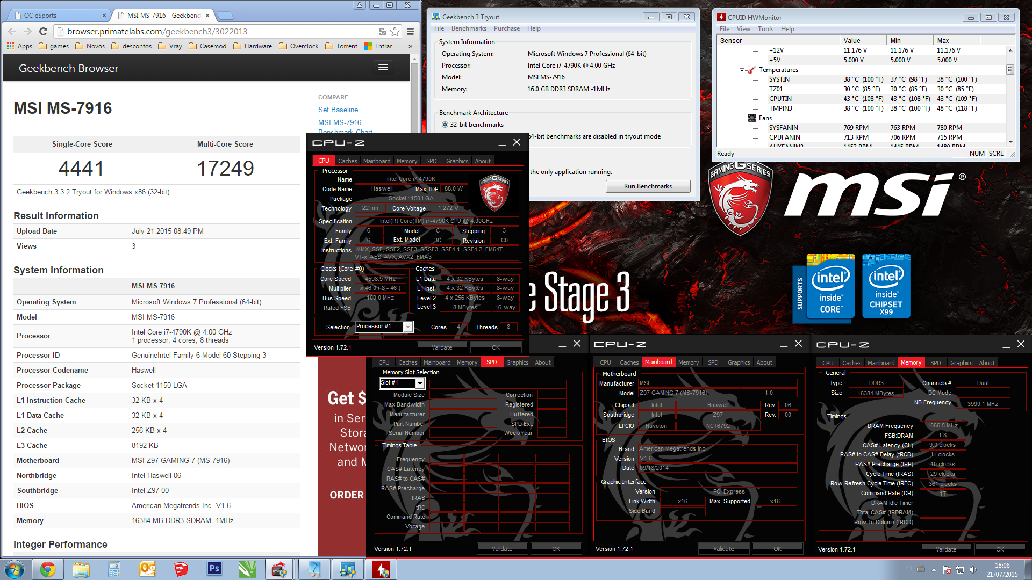Click the Entrar bookmark
The image size is (1032, 580).
[378, 46]
